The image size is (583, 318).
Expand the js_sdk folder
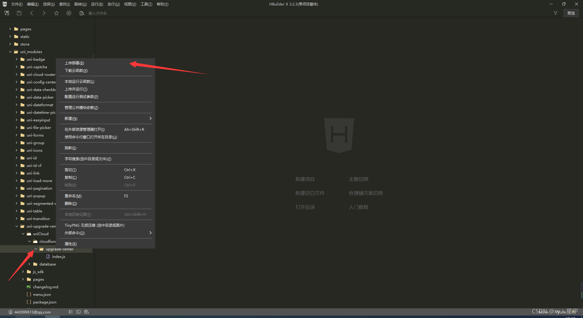23,272
